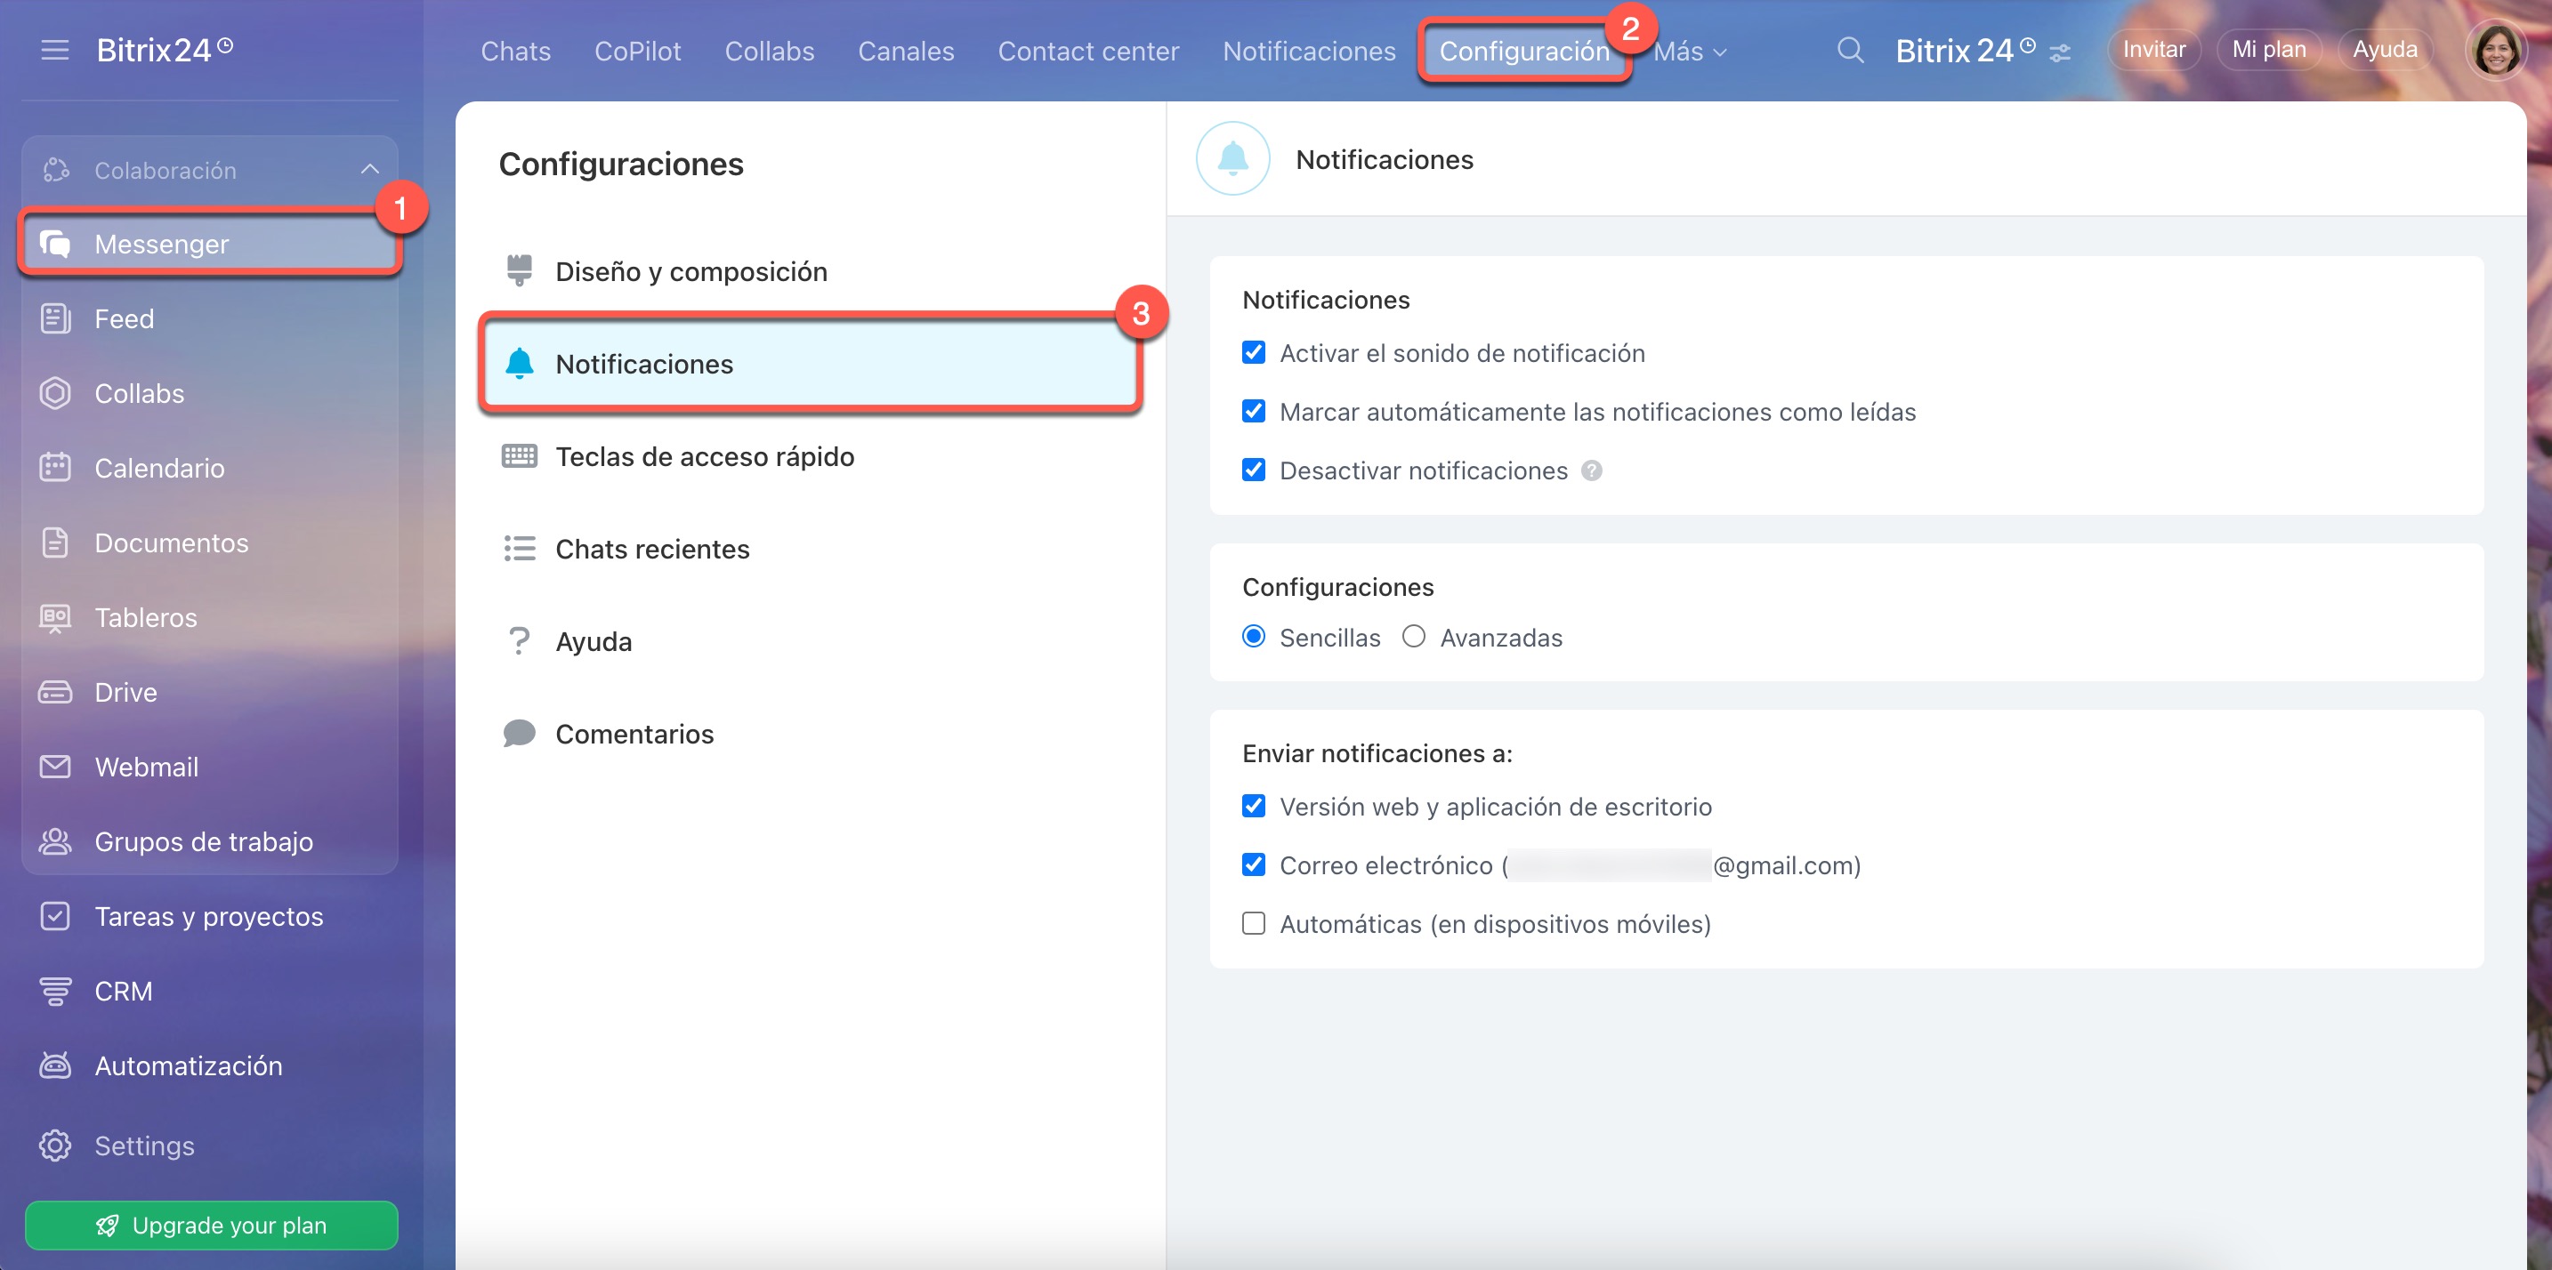Click the Colaboración section icon
Image resolution: width=2552 pixels, height=1270 pixels.
coord(55,170)
